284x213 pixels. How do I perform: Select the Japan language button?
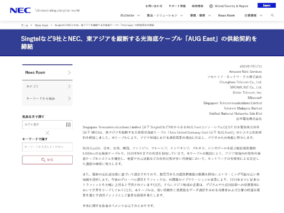pos(267,5)
